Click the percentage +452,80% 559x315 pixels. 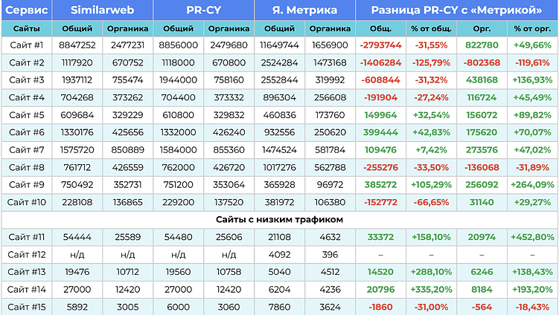coord(533,237)
